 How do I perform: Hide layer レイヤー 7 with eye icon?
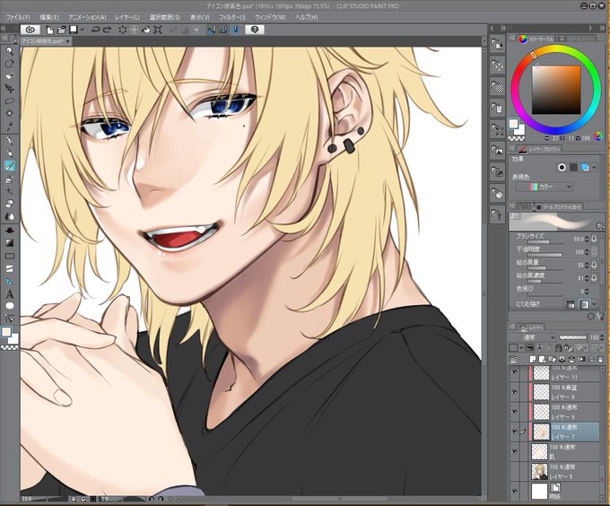click(514, 432)
